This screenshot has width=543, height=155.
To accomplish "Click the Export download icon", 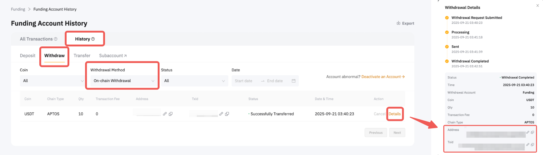I will click(x=398, y=23).
